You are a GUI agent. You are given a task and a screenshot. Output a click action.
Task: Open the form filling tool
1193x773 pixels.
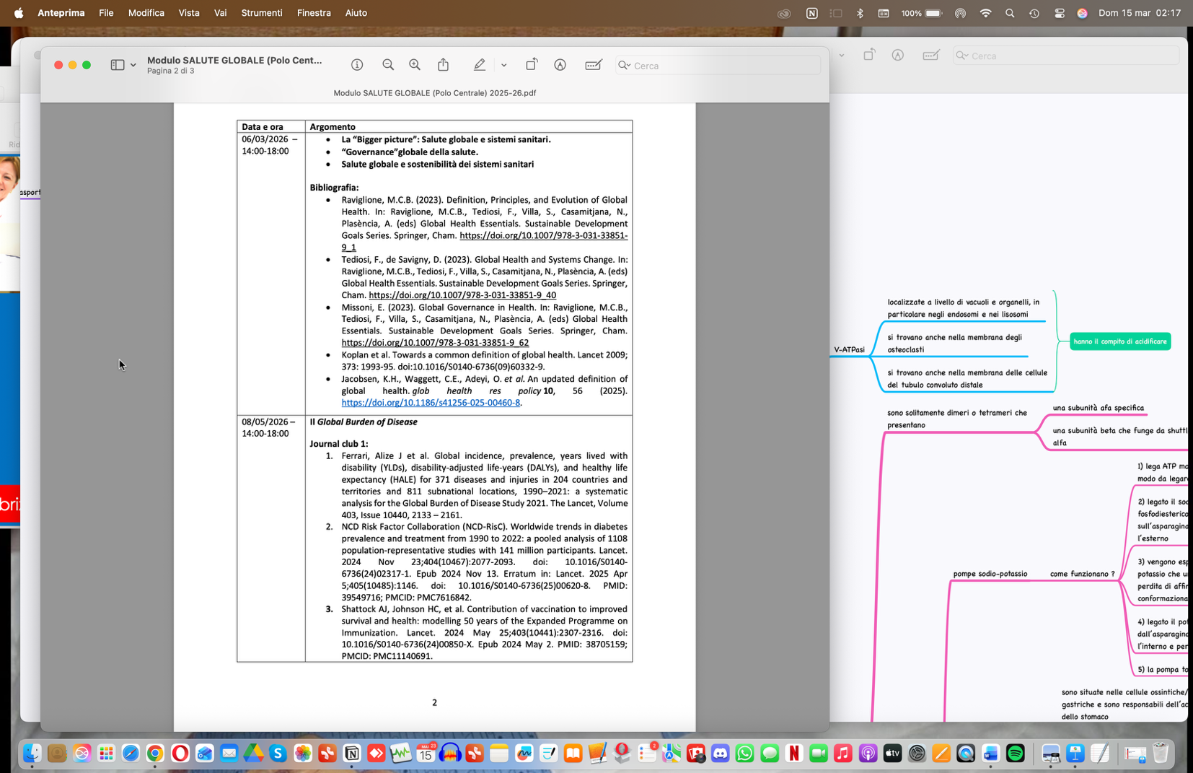[x=594, y=65]
